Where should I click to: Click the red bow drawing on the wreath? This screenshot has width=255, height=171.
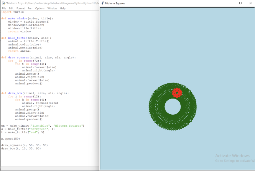[x=177, y=93]
